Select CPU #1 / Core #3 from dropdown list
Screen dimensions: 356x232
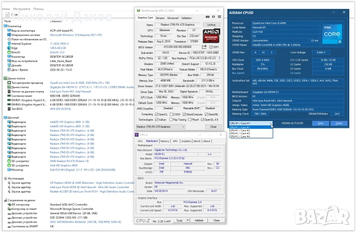(251, 134)
